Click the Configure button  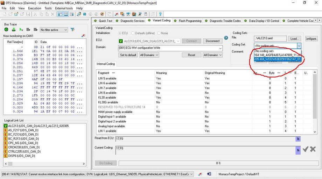coord(311,38)
